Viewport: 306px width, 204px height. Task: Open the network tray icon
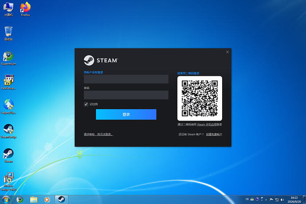[x=277, y=200]
